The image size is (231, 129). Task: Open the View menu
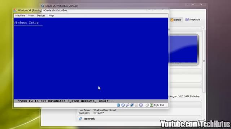(31, 15)
